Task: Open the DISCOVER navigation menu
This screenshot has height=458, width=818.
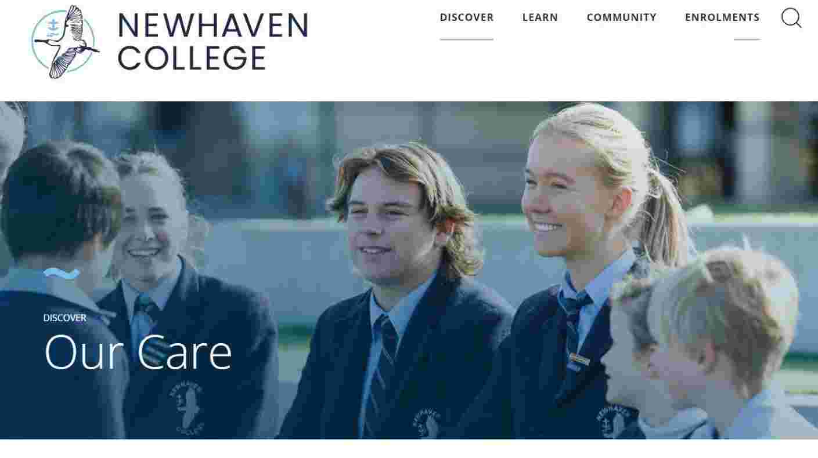Action: coord(467,17)
